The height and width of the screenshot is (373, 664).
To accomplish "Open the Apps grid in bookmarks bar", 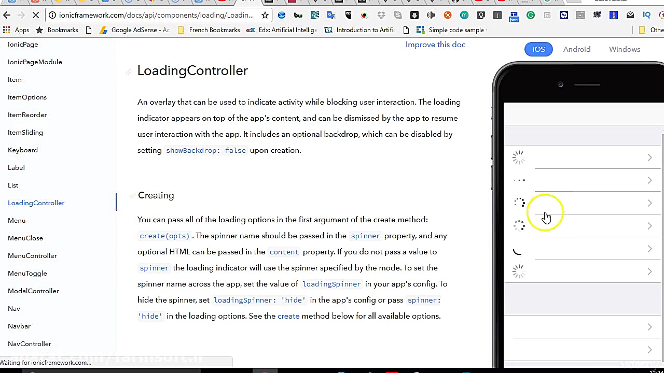I will (x=16, y=30).
